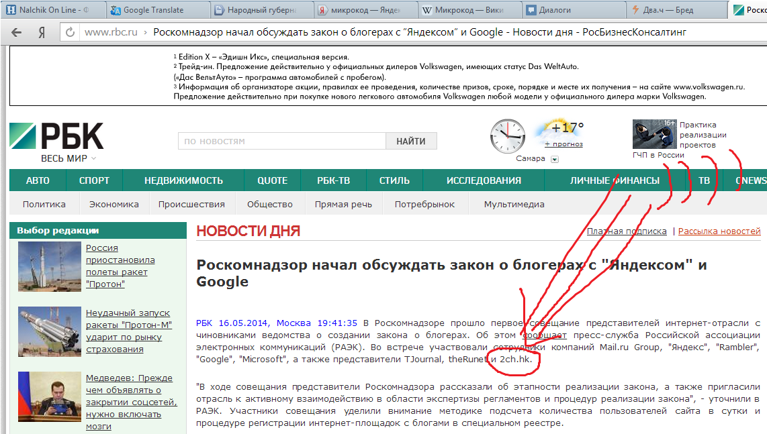Select Прямая речь submenu item
Screen dimensions: 767x434
[x=343, y=205]
